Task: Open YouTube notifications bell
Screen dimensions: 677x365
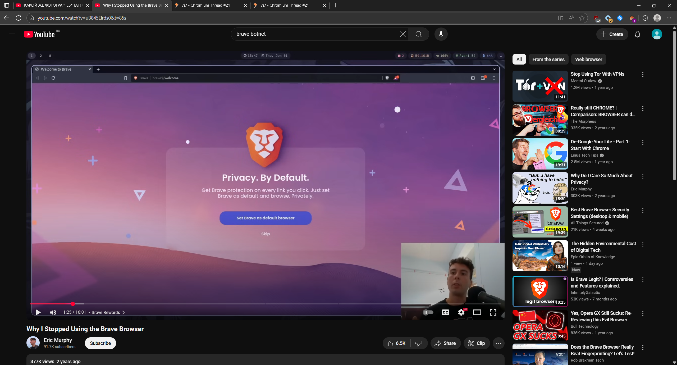Action: tap(637, 34)
